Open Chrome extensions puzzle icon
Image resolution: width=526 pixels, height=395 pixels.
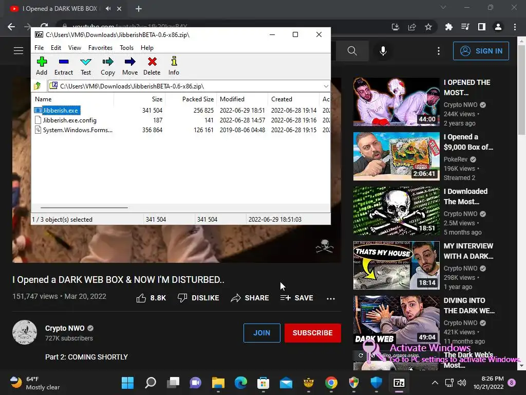pyautogui.click(x=448, y=27)
